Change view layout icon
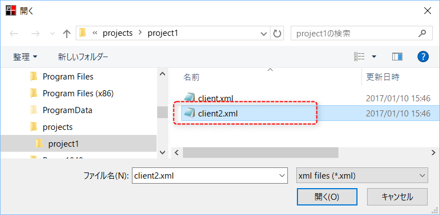 pyautogui.click(x=359, y=57)
